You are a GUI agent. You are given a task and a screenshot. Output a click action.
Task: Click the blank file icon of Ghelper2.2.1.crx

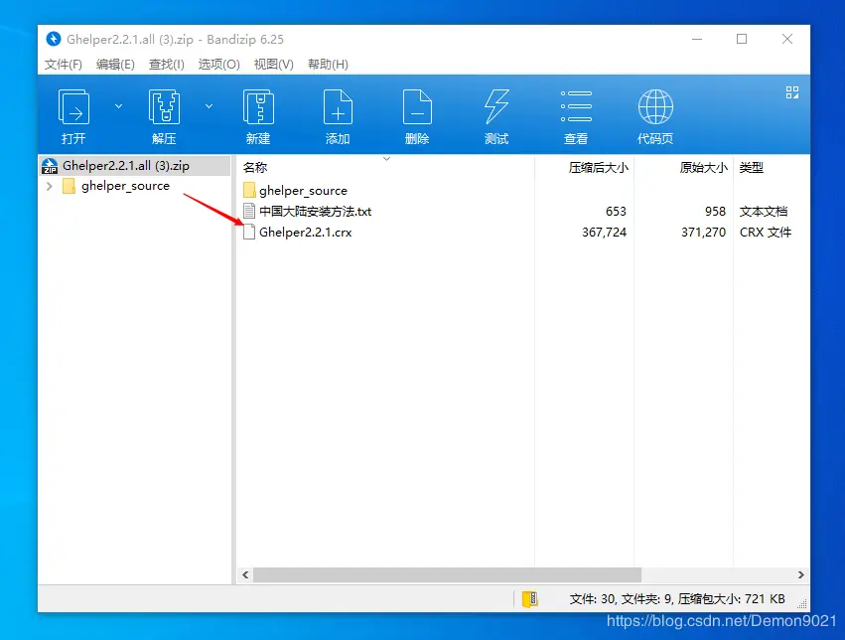pos(249,232)
